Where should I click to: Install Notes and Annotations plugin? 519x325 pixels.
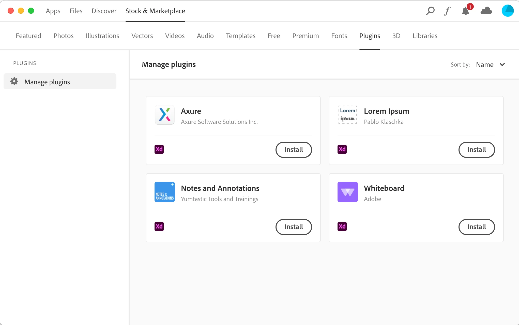(x=294, y=227)
